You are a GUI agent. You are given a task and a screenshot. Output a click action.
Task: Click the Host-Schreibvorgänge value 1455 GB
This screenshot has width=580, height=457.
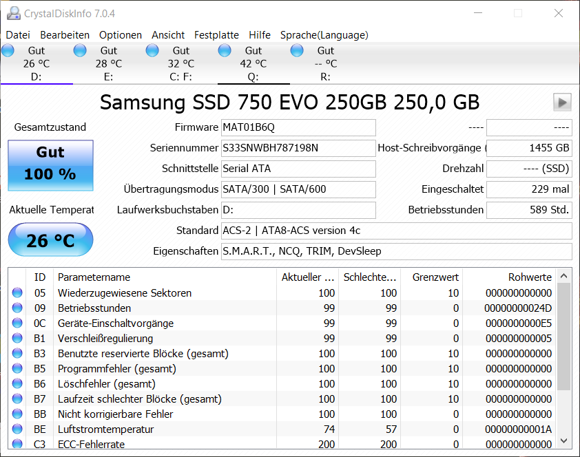[x=529, y=148]
